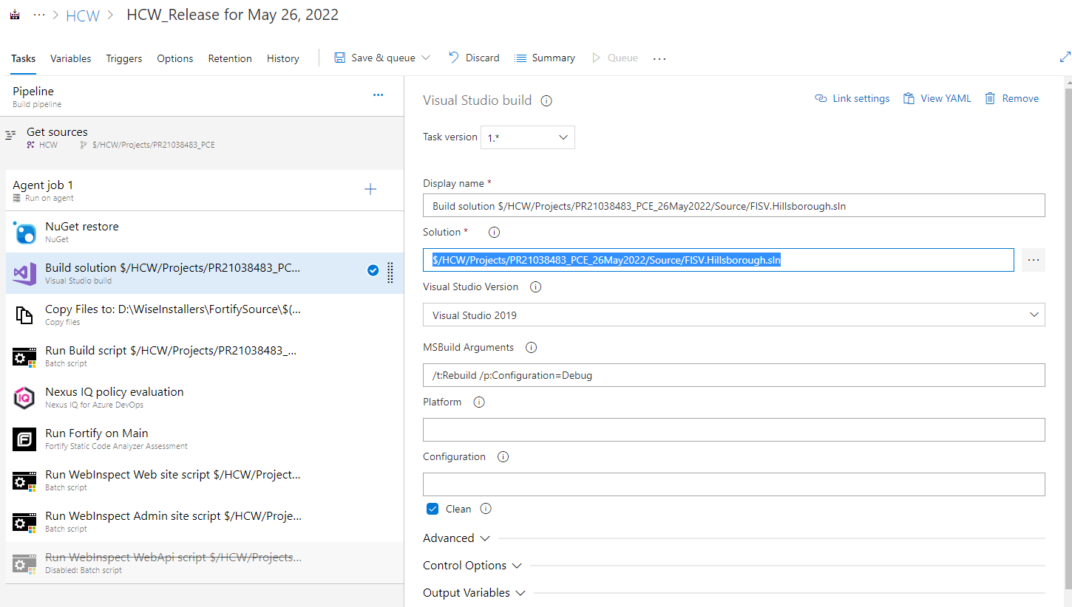Viewport: 1072px width, 607px height.
Task: Click the info icon next to MSBuild Arguments
Action: click(x=531, y=348)
